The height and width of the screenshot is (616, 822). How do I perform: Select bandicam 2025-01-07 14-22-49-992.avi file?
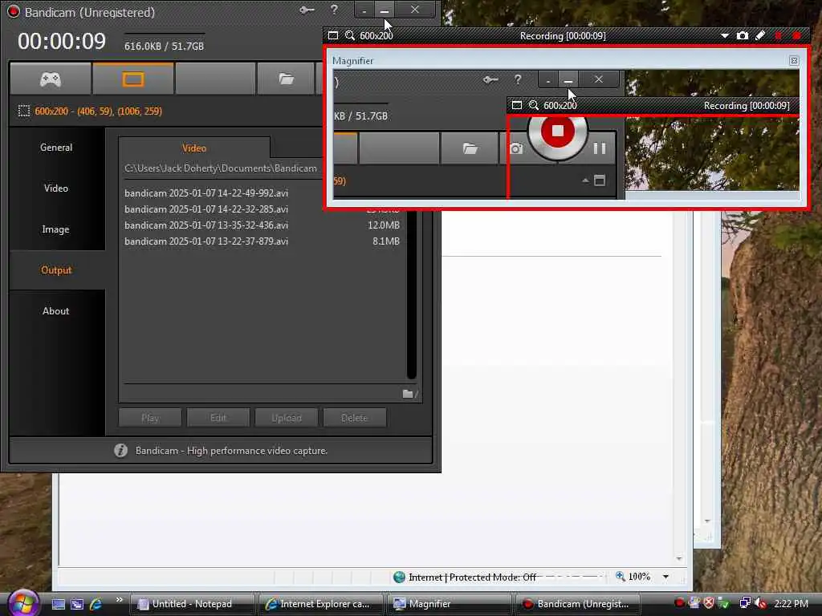206,193
